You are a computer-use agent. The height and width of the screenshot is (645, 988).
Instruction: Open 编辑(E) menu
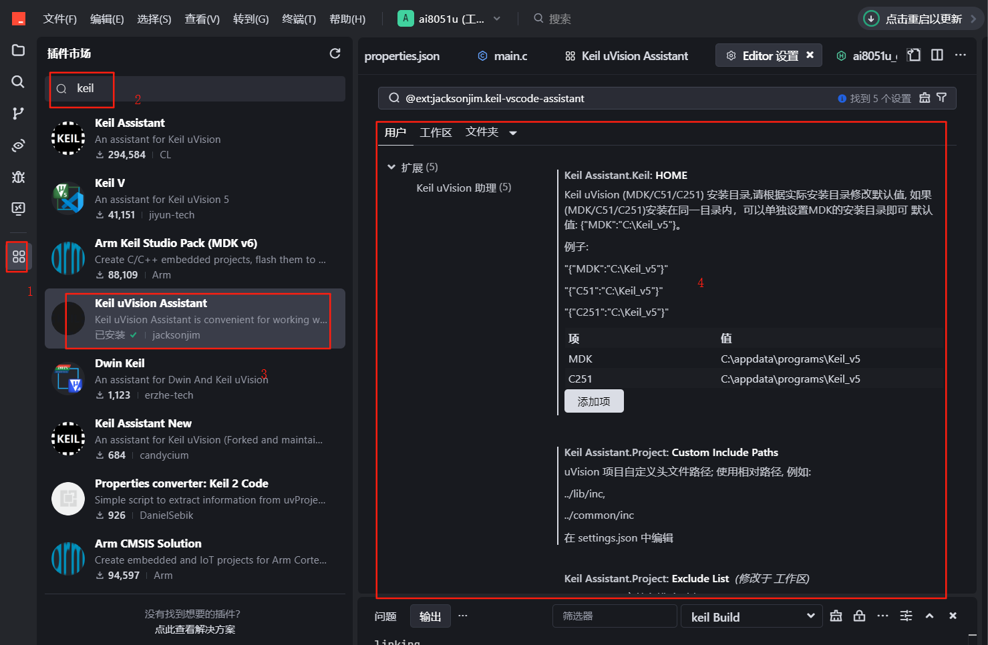click(x=107, y=19)
